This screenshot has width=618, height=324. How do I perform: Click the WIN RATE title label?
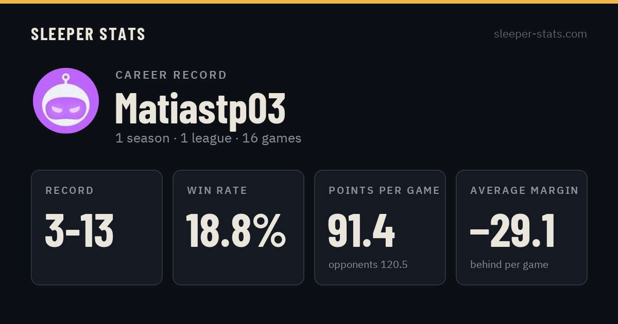pyautogui.click(x=217, y=191)
